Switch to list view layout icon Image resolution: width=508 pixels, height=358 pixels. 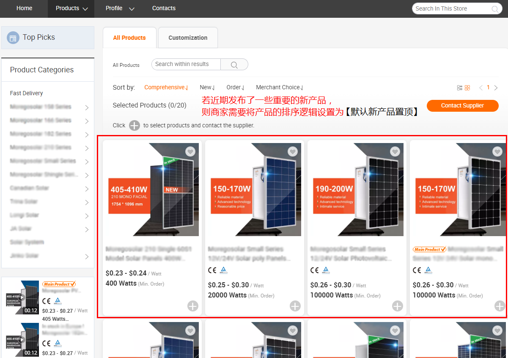[x=460, y=88]
